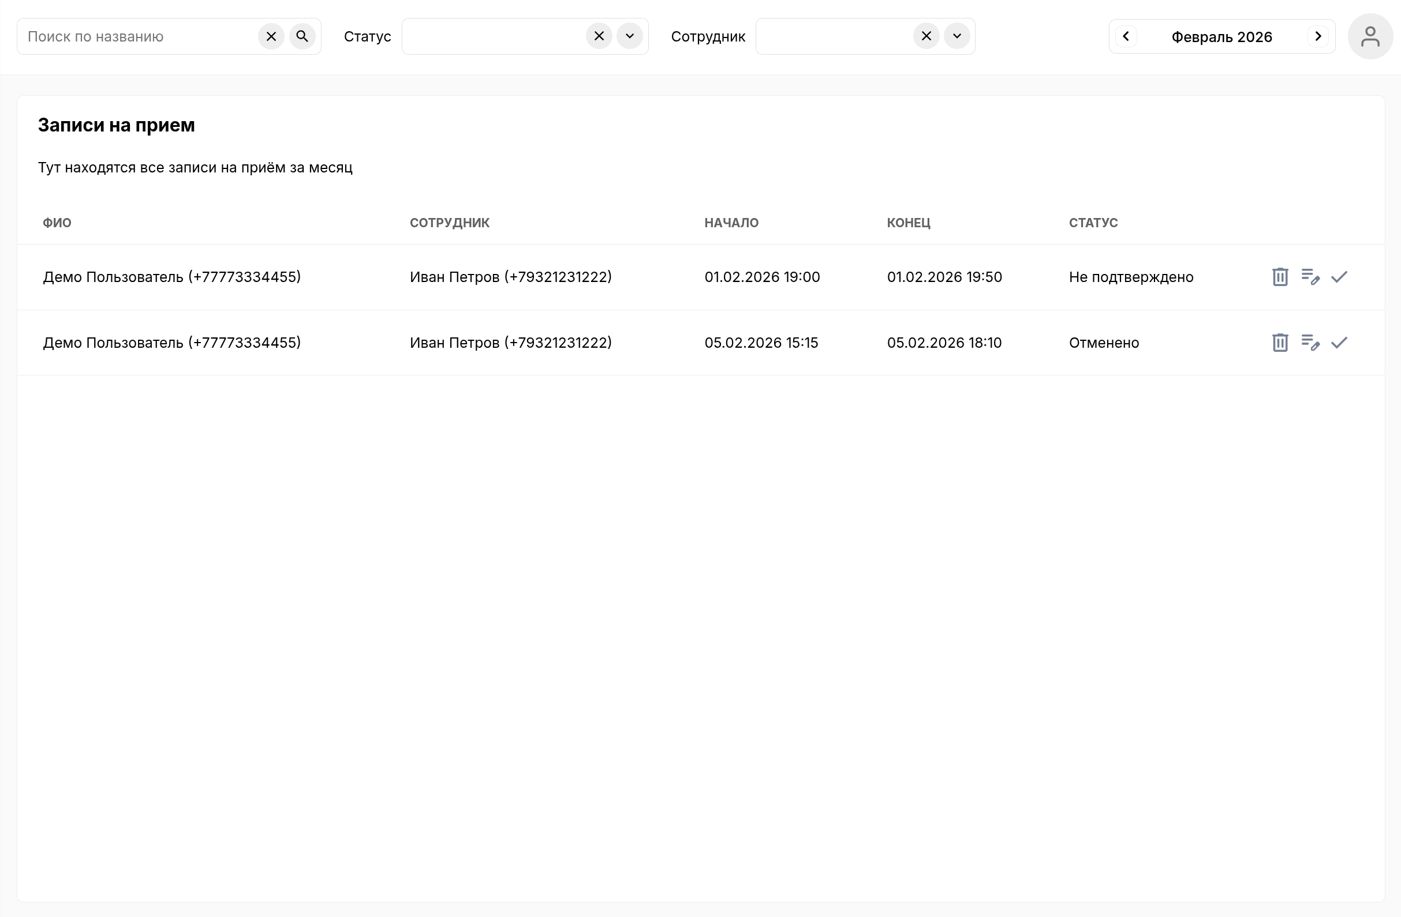The image size is (1401, 917).
Task: Open the user profile avatar
Action: pos(1370,36)
